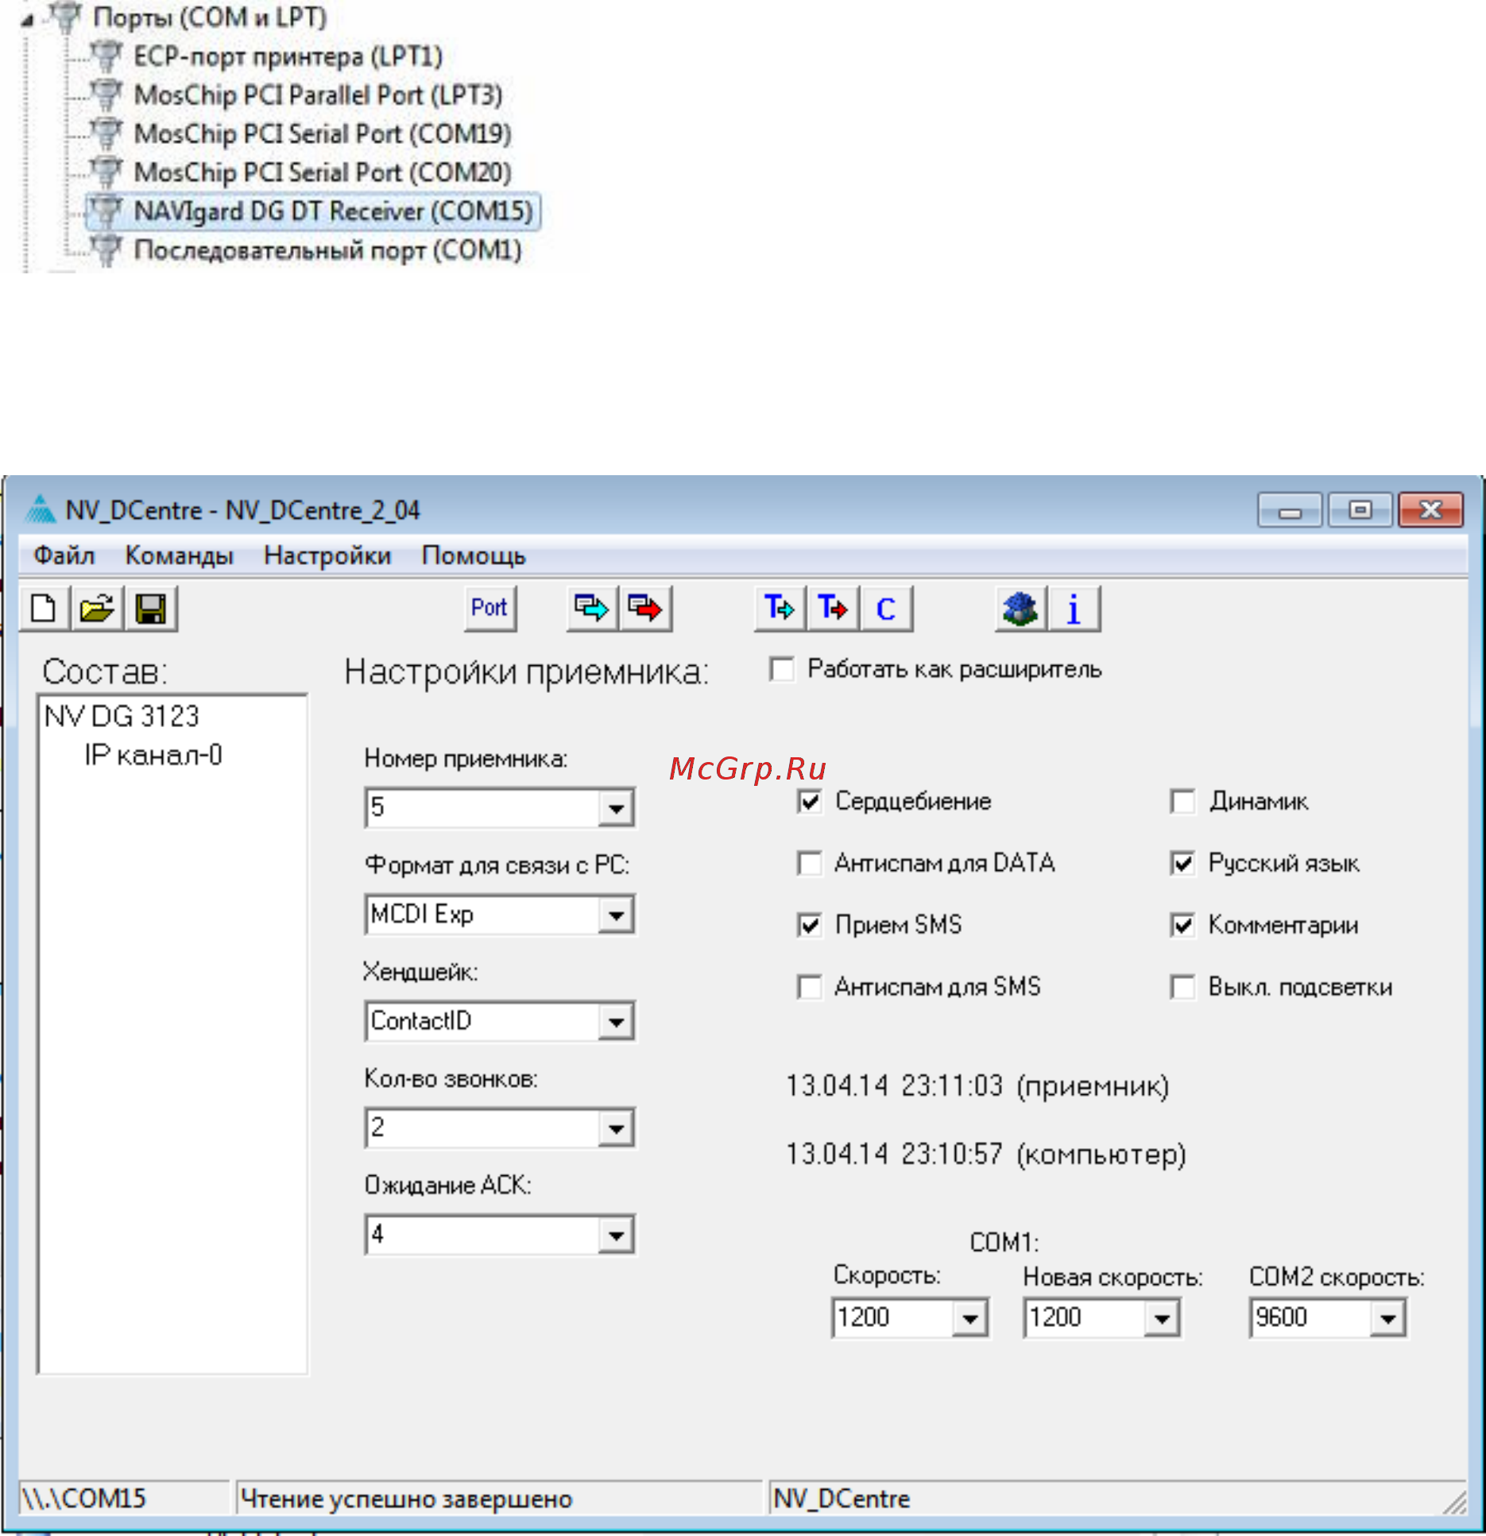Click Чтение успешно завершено status text
The width and height of the screenshot is (1486, 1536).
click(x=406, y=1499)
